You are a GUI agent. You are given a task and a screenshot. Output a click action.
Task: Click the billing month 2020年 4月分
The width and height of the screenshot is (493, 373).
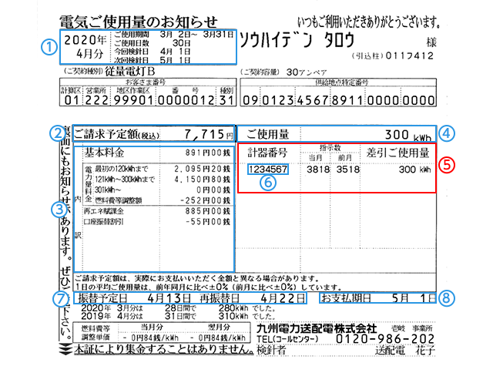(86, 46)
